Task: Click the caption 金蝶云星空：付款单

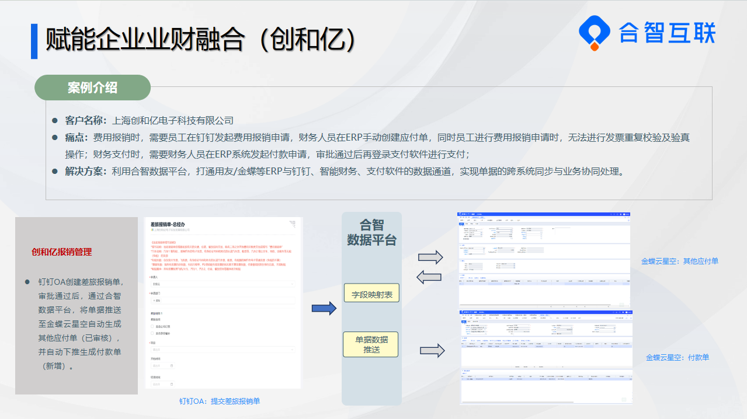Action: pyautogui.click(x=677, y=357)
